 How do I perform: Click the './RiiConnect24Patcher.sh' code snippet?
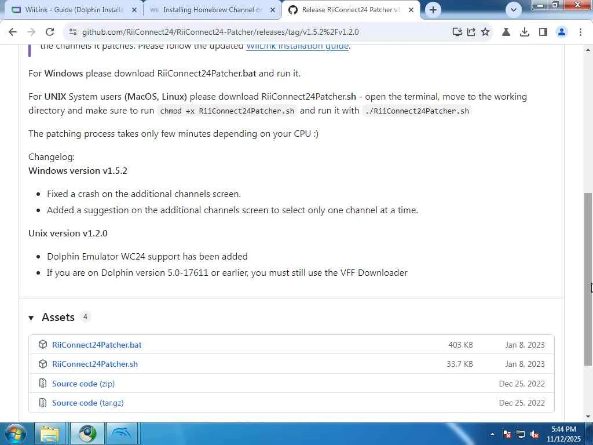point(417,111)
